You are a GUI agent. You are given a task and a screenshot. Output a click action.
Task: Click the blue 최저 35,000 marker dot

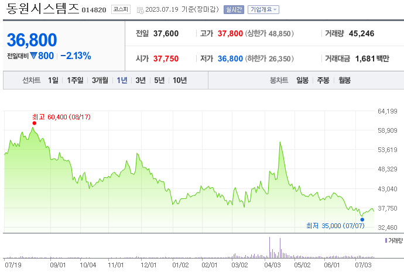click(362, 219)
